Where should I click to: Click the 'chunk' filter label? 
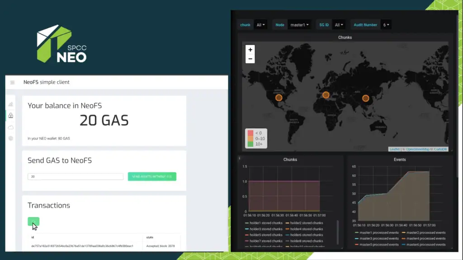point(245,25)
